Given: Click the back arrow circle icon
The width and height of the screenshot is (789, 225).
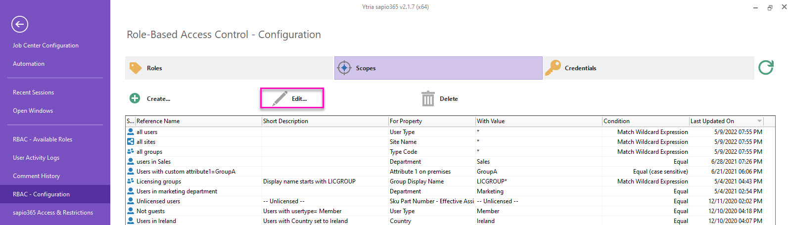Looking at the screenshot, I should click(20, 24).
